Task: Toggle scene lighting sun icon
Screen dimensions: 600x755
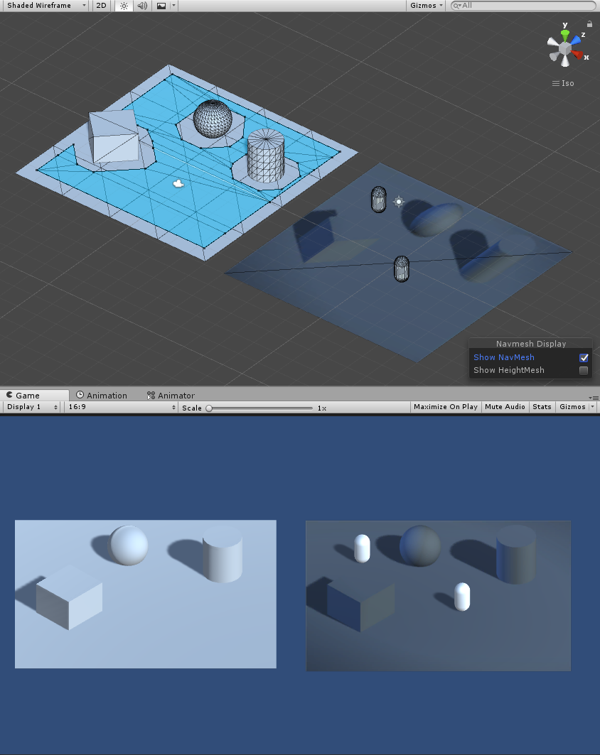Action: click(x=124, y=6)
